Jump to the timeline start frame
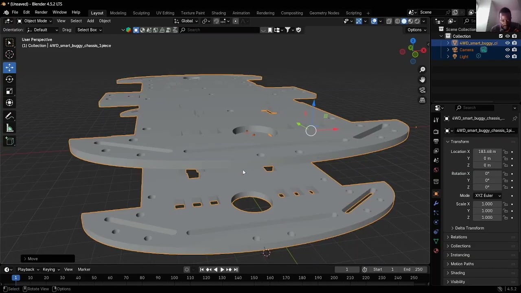 coord(201,269)
